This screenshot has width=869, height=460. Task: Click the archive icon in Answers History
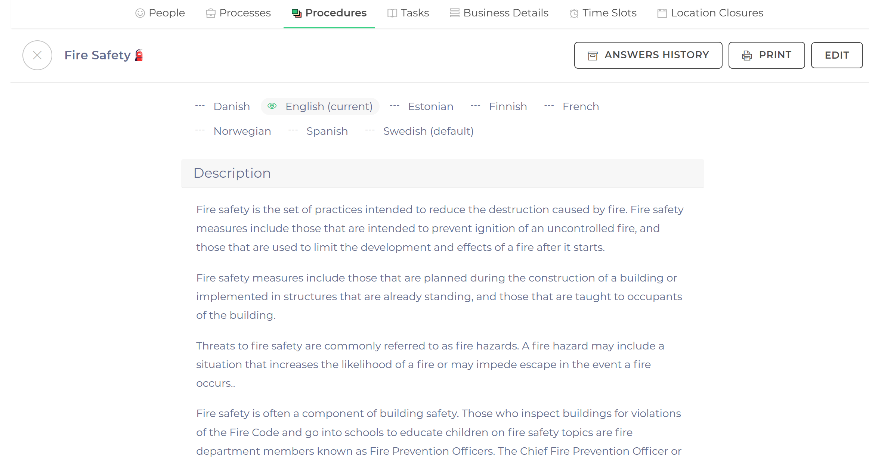(x=593, y=56)
